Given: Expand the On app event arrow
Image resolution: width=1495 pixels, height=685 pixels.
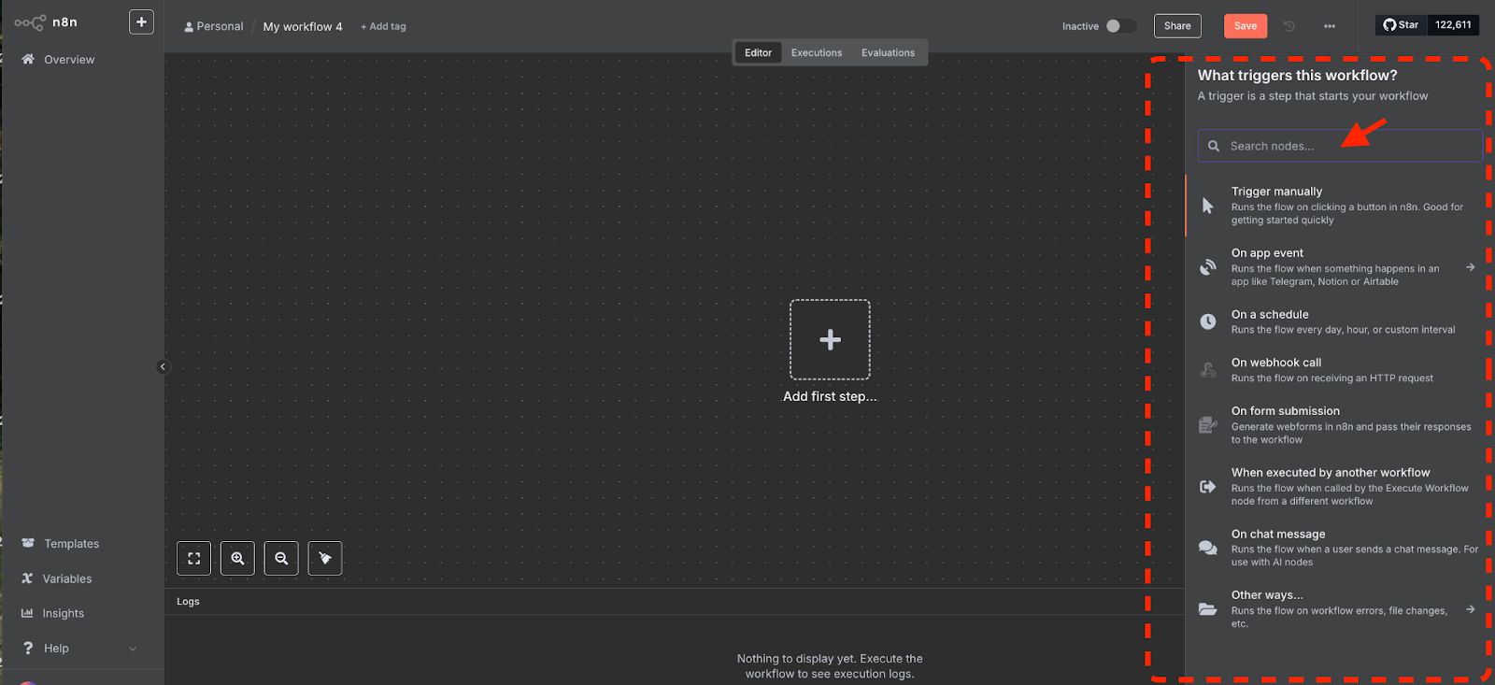Looking at the screenshot, I should (x=1470, y=267).
